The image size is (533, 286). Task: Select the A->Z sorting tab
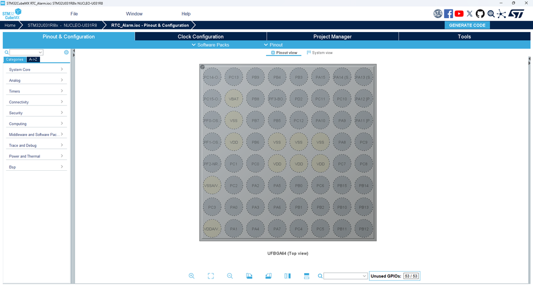tap(33, 60)
